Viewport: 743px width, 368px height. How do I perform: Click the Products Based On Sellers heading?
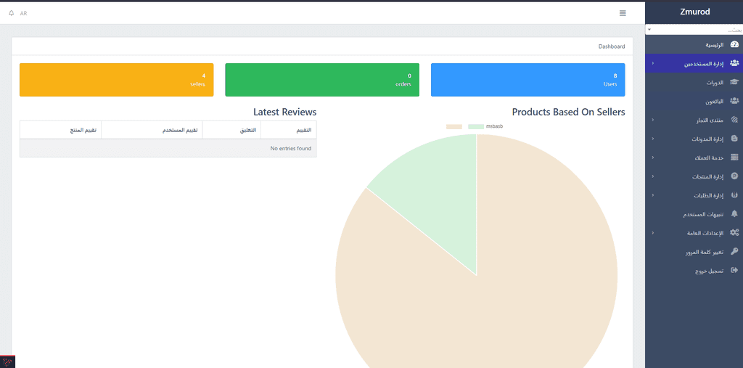[569, 113]
